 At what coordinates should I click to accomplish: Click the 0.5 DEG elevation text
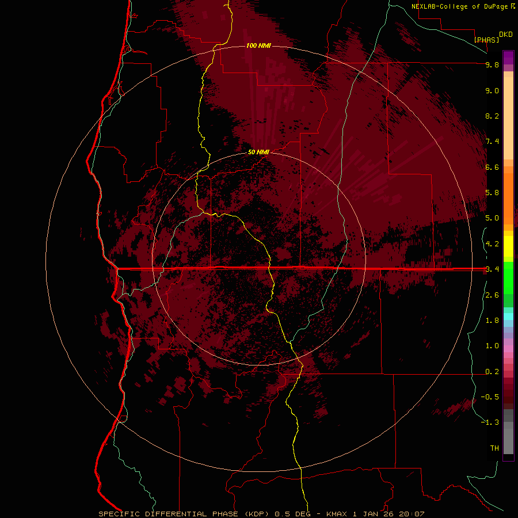(x=294, y=514)
